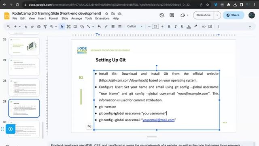Increase font size with plus button
The height and width of the screenshot is (146, 259).
click(162, 26)
